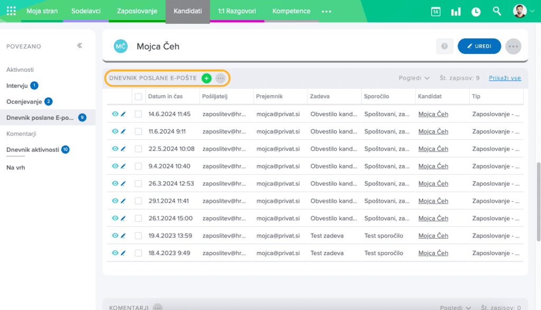Viewport: 541px width, 310px height.
Task: Check the row dated 19.4.2023 13:59
Action: coord(138,236)
